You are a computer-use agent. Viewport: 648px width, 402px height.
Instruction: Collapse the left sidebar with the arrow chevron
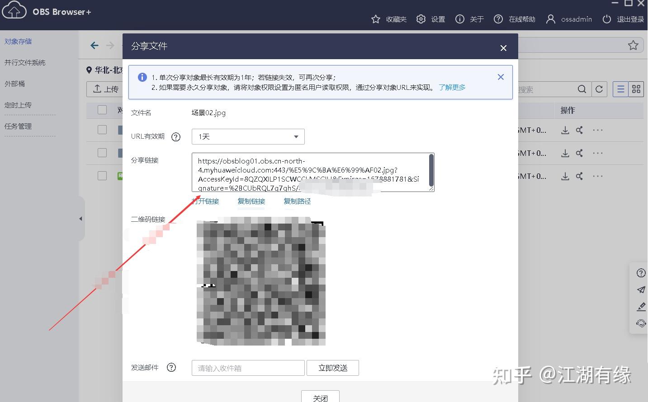80,219
